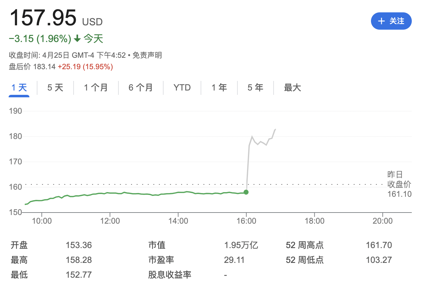
Task: Click the main 157.95 USD price
Action: pyautogui.click(x=43, y=18)
